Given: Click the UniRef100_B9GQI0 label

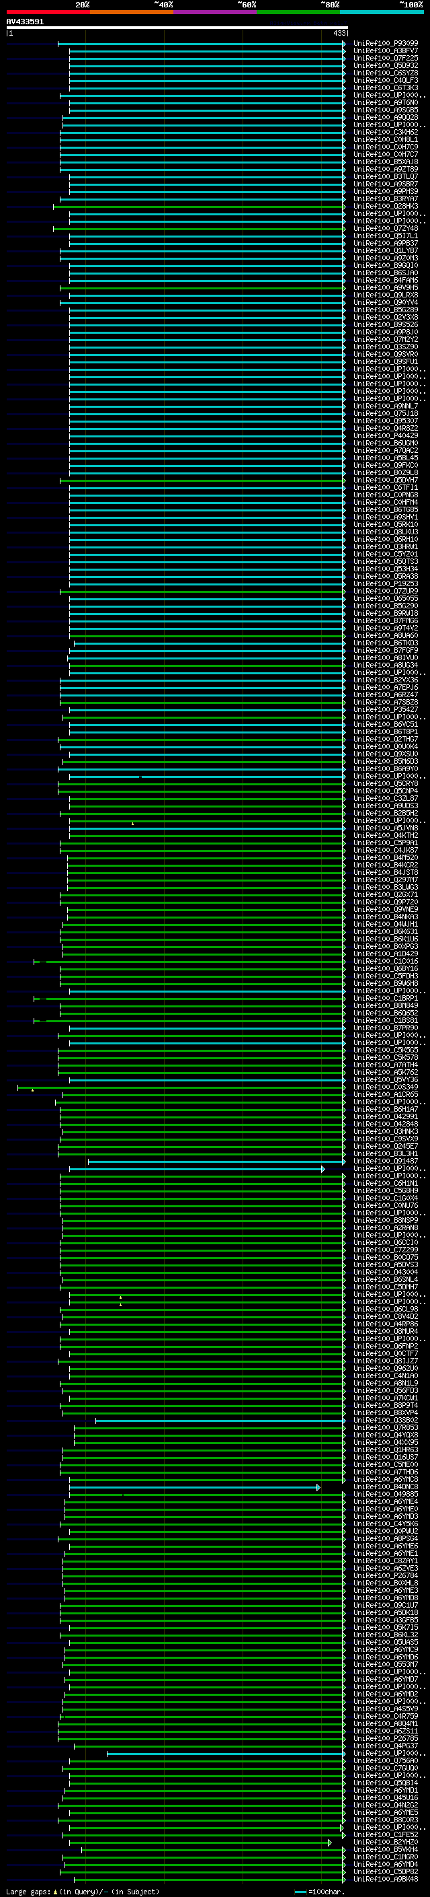Looking at the screenshot, I should (386, 266).
